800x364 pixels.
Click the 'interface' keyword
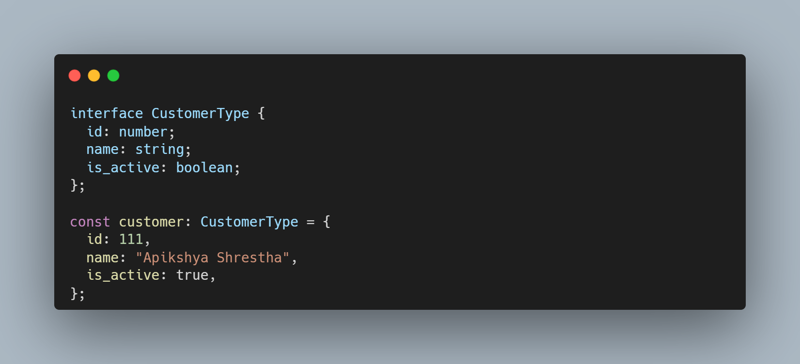(x=107, y=113)
